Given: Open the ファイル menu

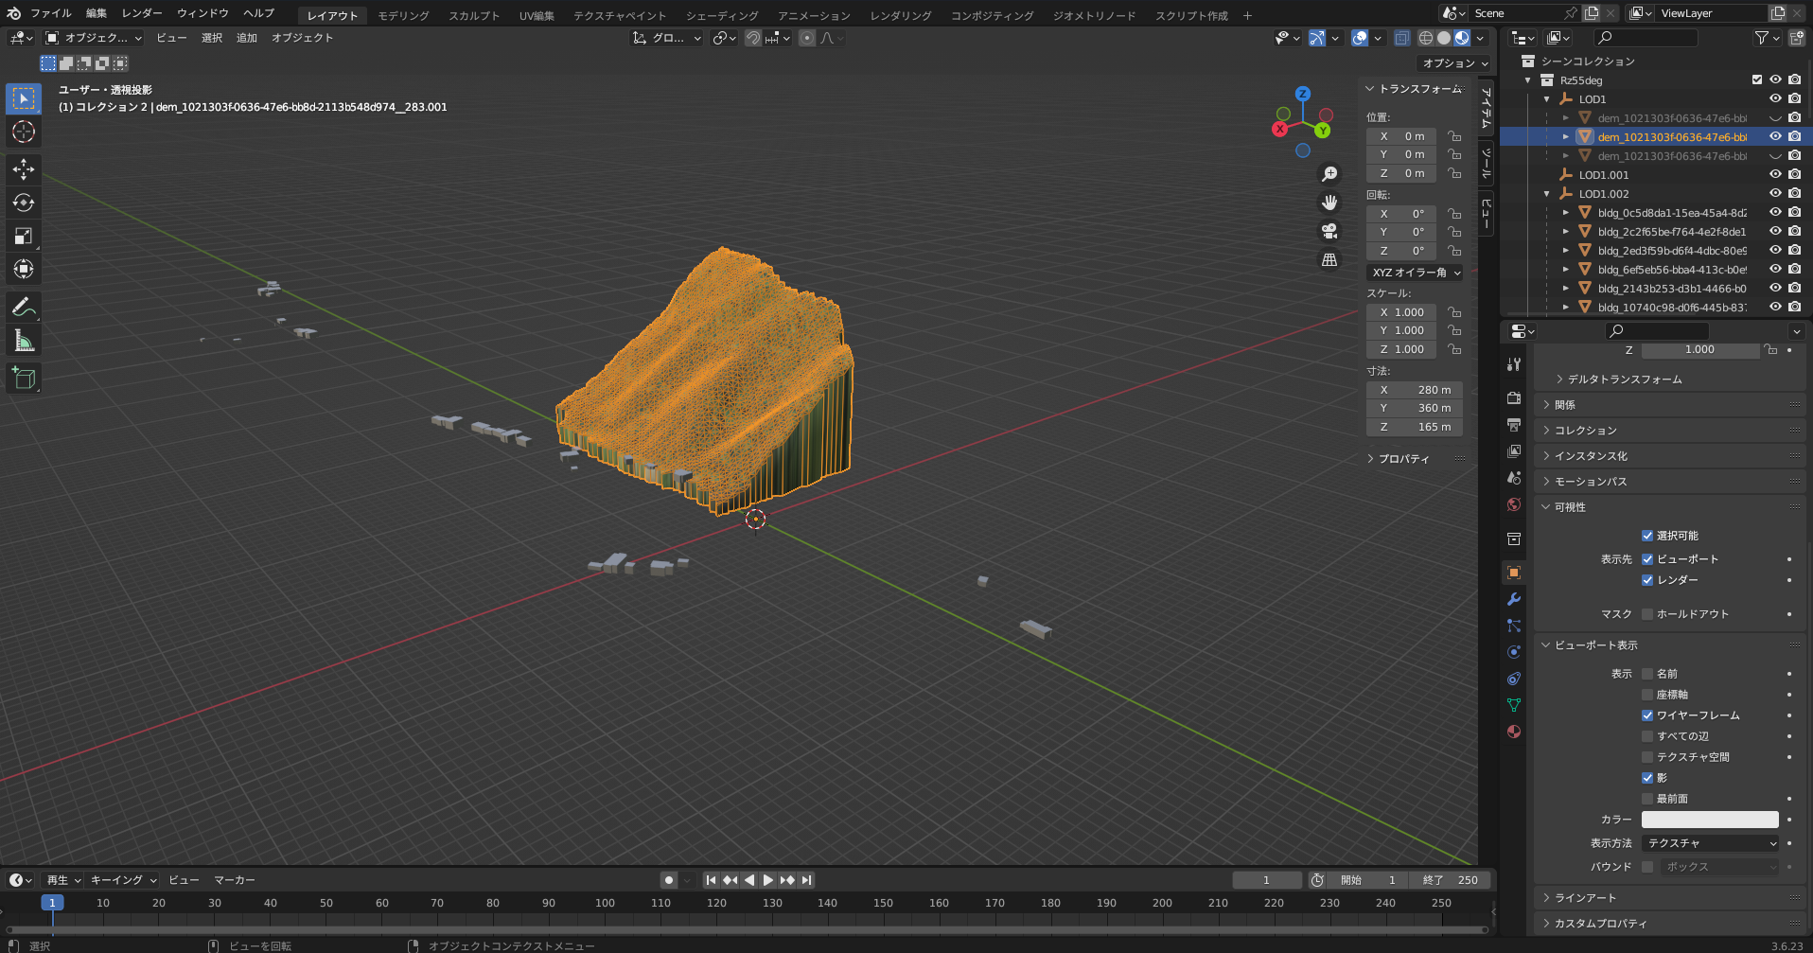Looking at the screenshot, I should pos(50,13).
